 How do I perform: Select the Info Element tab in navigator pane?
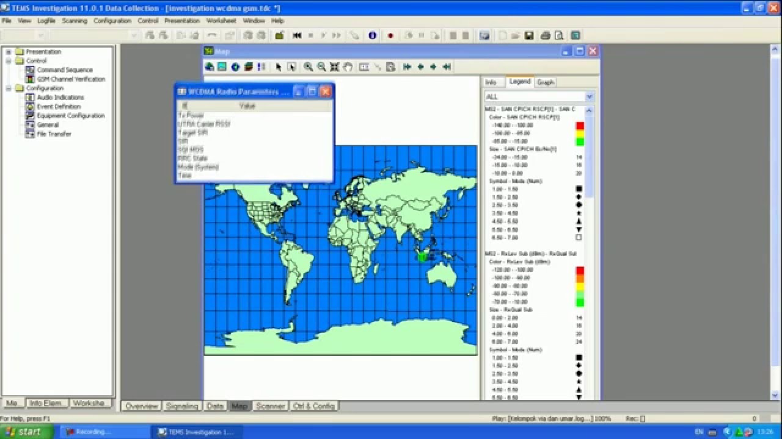(x=47, y=404)
